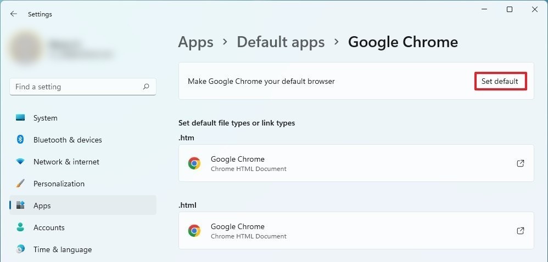Viewport: 548px width, 262px height.
Task: Click the Apps sidebar icon
Action: (x=20, y=205)
